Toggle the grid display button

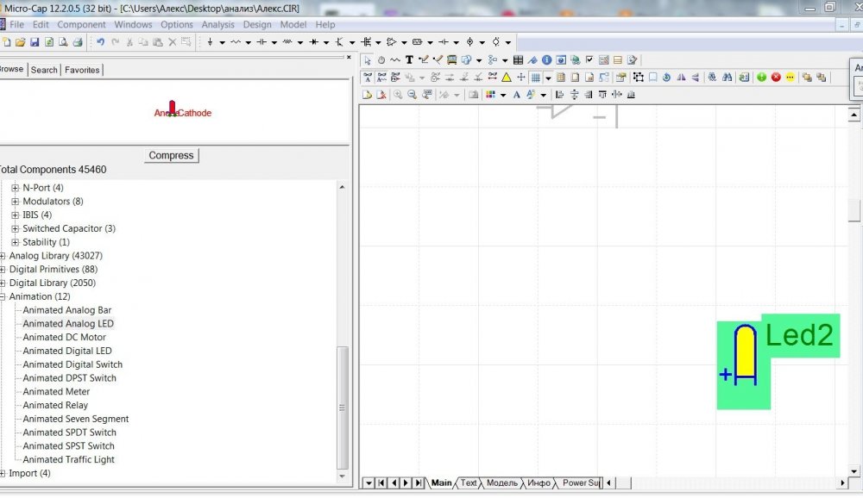(536, 78)
